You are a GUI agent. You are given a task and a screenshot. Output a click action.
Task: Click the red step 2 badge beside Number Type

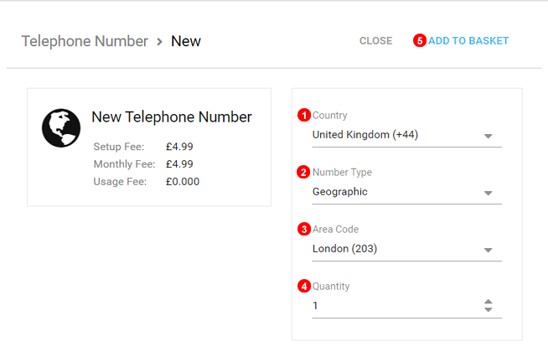pyautogui.click(x=304, y=173)
